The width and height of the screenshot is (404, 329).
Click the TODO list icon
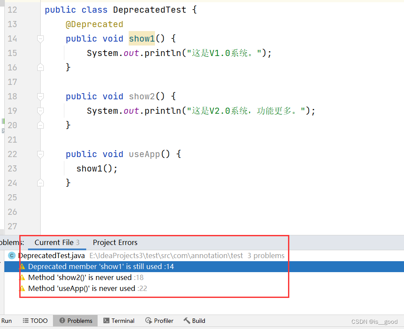point(25,321)
